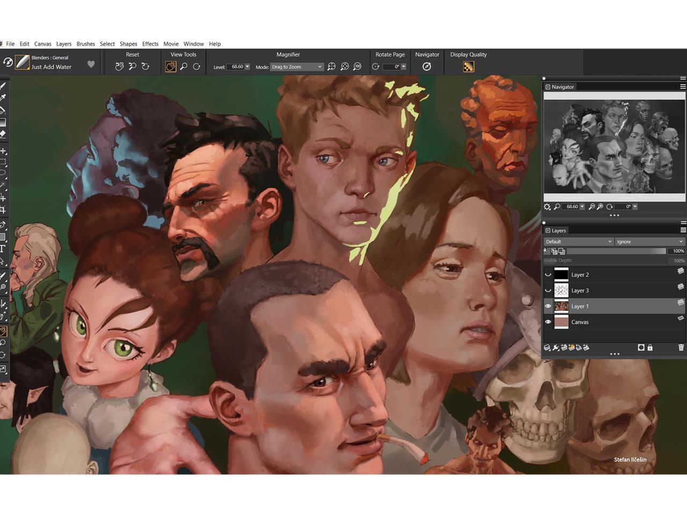Select the Grabber hand tool in View Tools
The width and height of the screenshot is (687, 515).
click(170, 67)
